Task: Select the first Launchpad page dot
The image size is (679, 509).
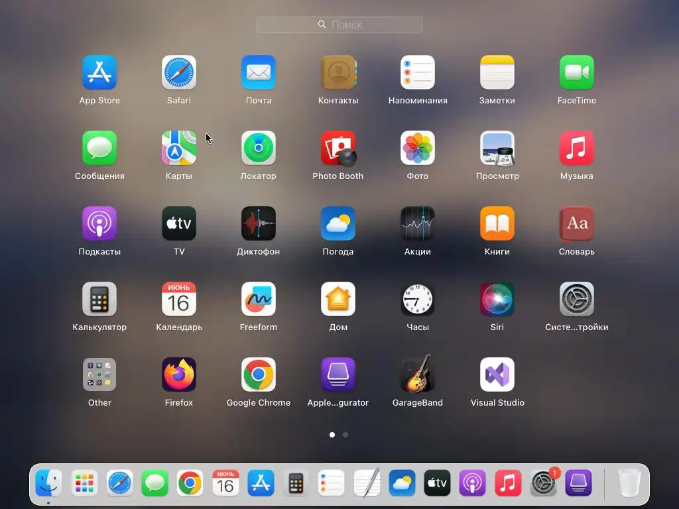Action: coord(332,435)
